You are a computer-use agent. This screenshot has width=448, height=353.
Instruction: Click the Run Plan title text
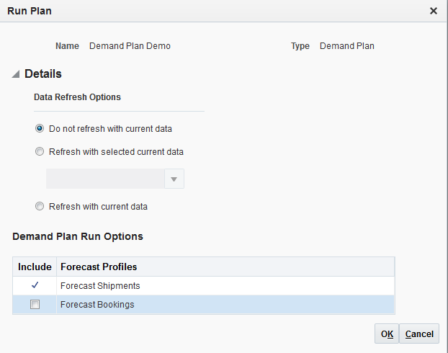[30, 11]
